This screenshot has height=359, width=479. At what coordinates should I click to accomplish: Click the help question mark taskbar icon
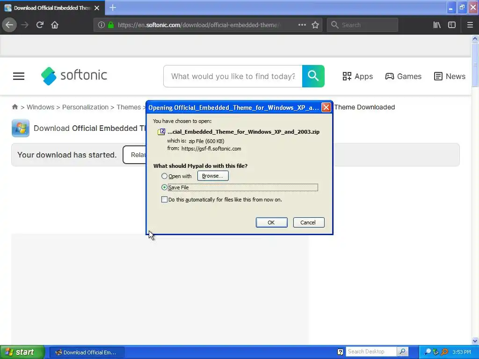pos(341,352)
